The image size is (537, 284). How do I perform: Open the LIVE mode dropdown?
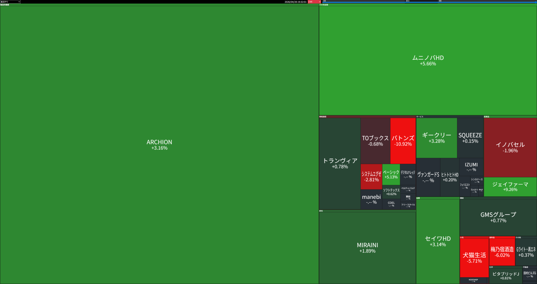[314, 2]
